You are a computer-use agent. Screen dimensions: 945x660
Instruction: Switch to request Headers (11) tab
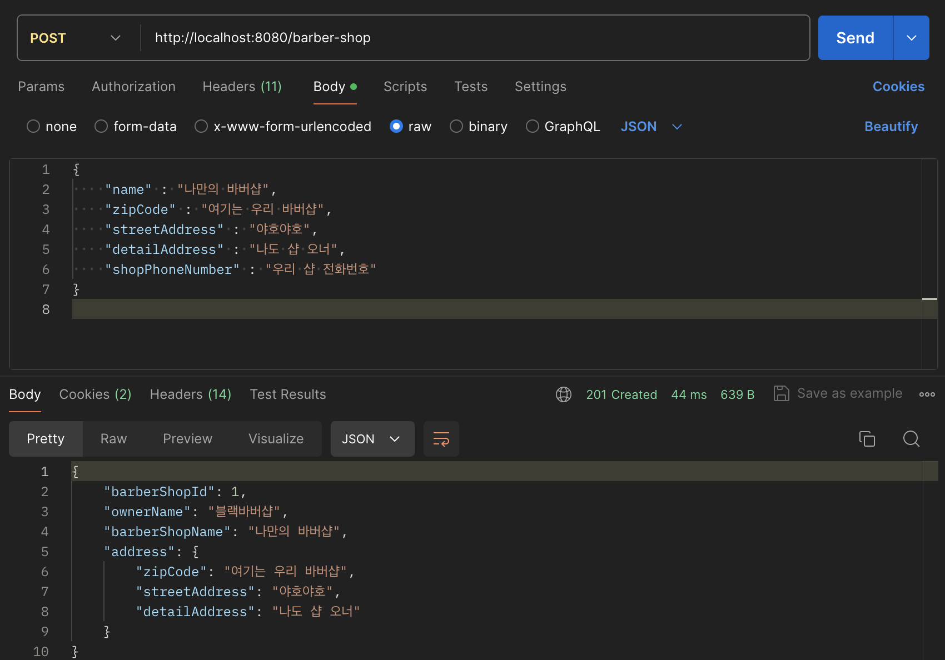tap(242, 87)
